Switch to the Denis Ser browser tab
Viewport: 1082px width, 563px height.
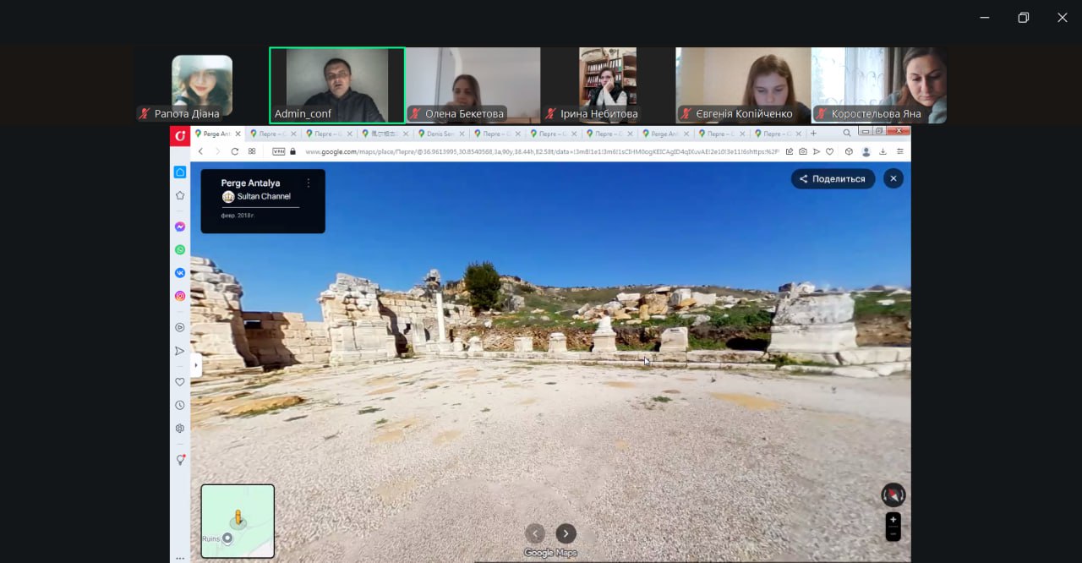(440, 134)
